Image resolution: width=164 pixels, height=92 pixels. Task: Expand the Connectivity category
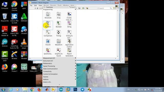[x=59, y=71]
